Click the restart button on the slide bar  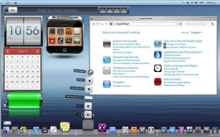coord(103,11)
